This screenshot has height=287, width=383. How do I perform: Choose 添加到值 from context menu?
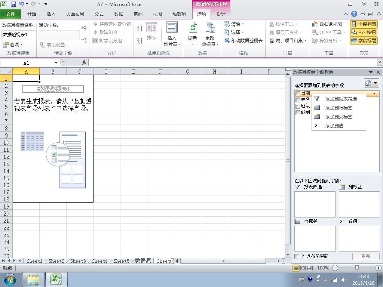(x=338, y=126)
